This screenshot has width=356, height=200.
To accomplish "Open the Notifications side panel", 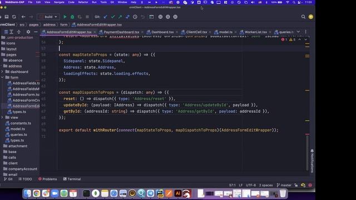I will 312,161.
